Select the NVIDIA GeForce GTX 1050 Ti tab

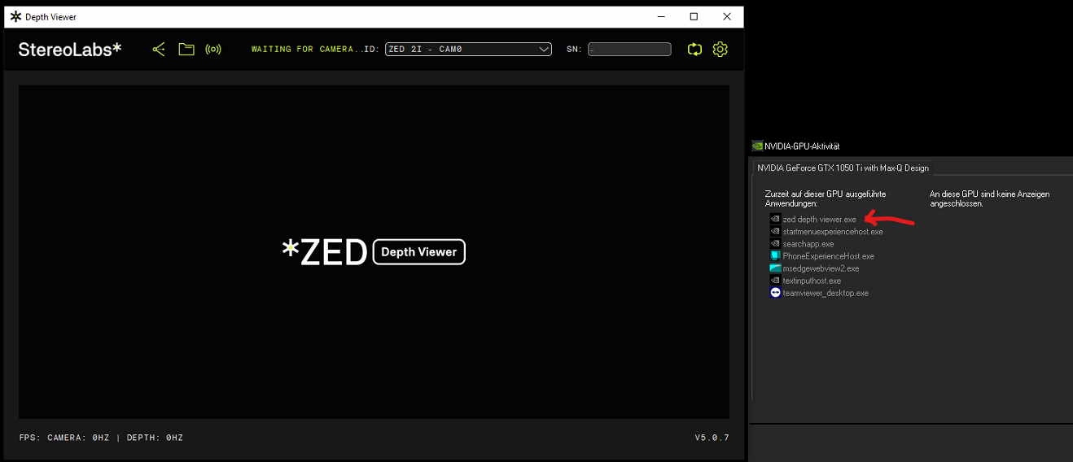pos(842,168)
